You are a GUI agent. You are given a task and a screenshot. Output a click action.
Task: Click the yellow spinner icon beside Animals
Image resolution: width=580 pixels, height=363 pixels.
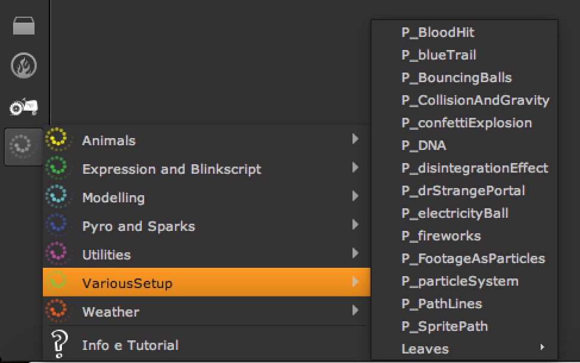click(x=59, y=140)
